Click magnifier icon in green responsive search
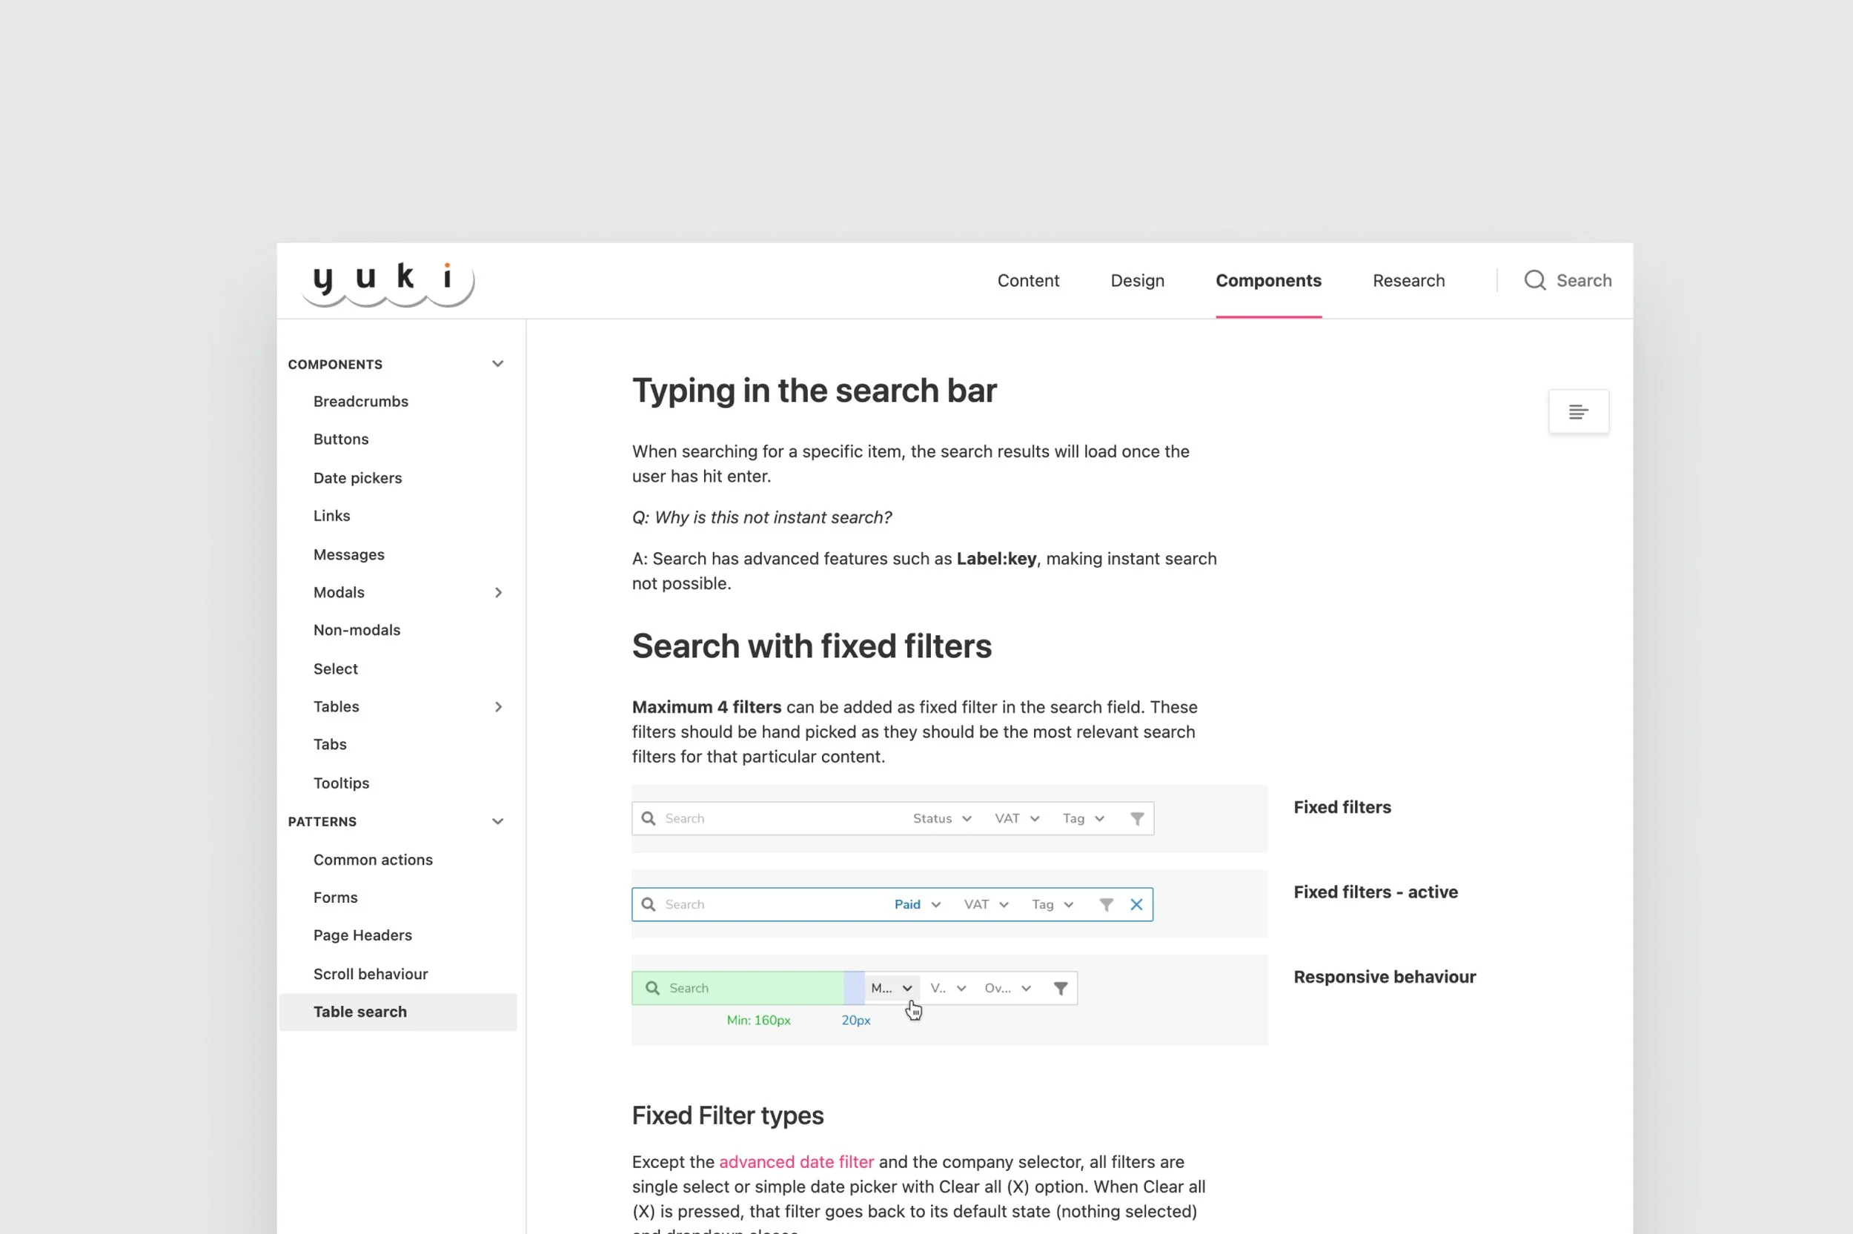 (x=652, y=989)
